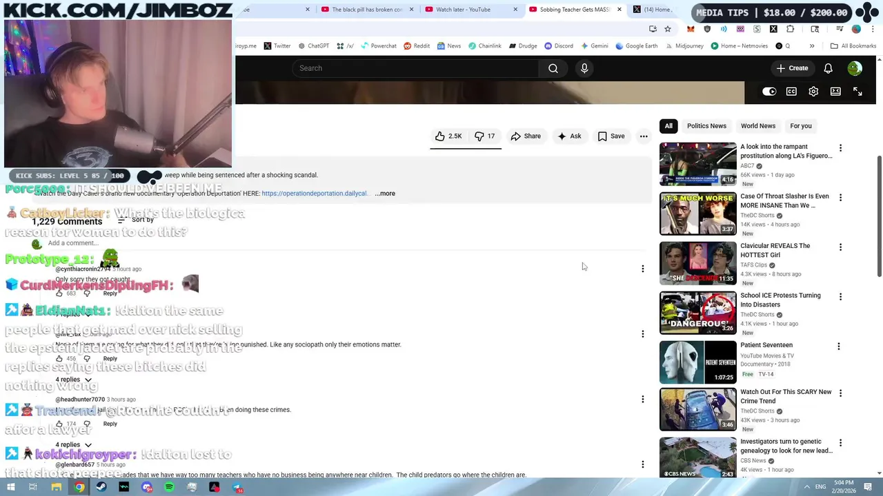
Task: Open Twitter bookmark in bookmarks bar
Action: 277,46
